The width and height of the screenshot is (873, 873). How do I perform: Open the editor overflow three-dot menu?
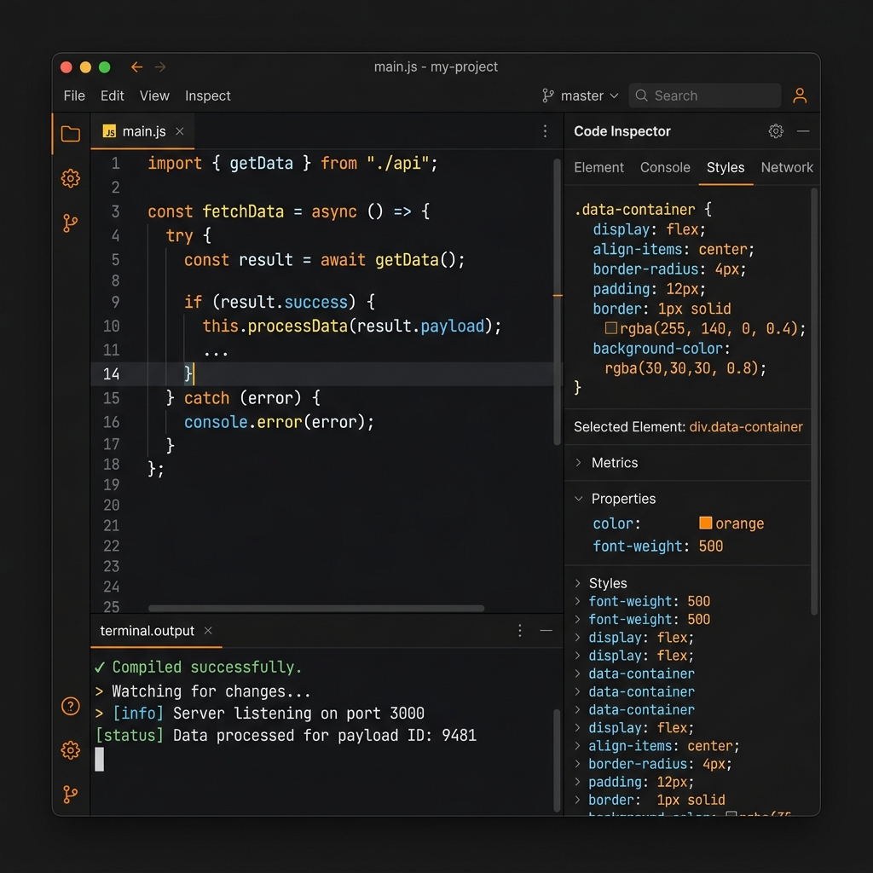[545, 131]
